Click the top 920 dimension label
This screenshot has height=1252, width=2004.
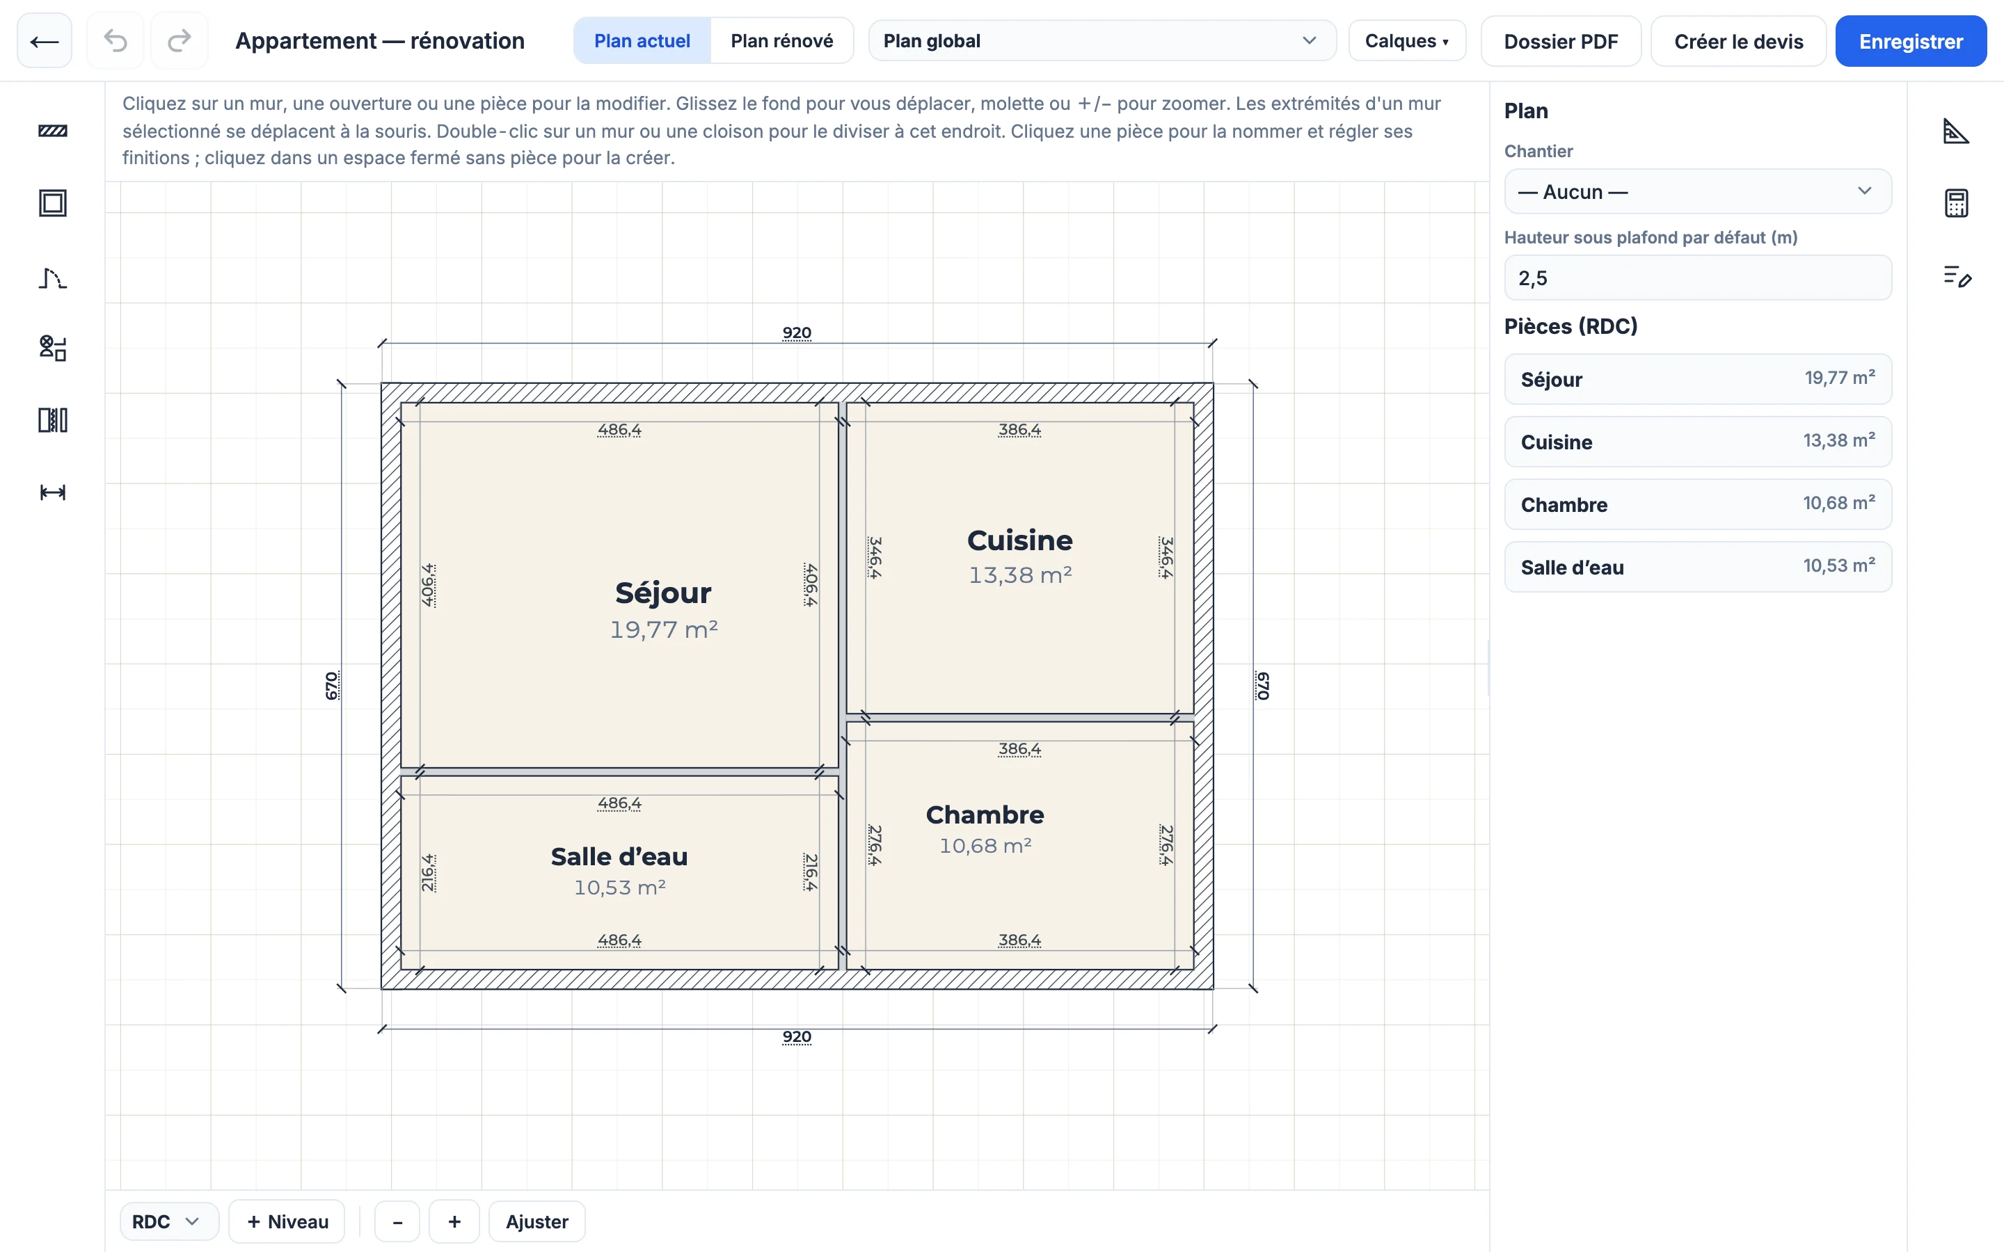pyautogui.click(x=797, y=333)
